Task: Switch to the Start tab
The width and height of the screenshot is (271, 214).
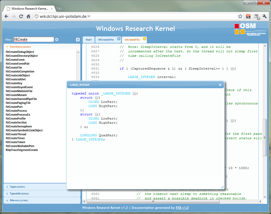Action: coord(89,40)
